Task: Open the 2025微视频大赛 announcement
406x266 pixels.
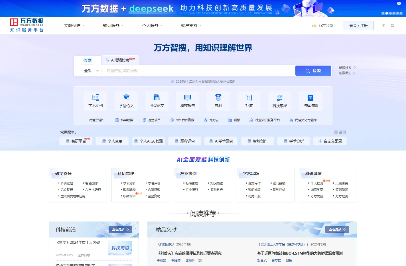Action: (x=206, y=82)
